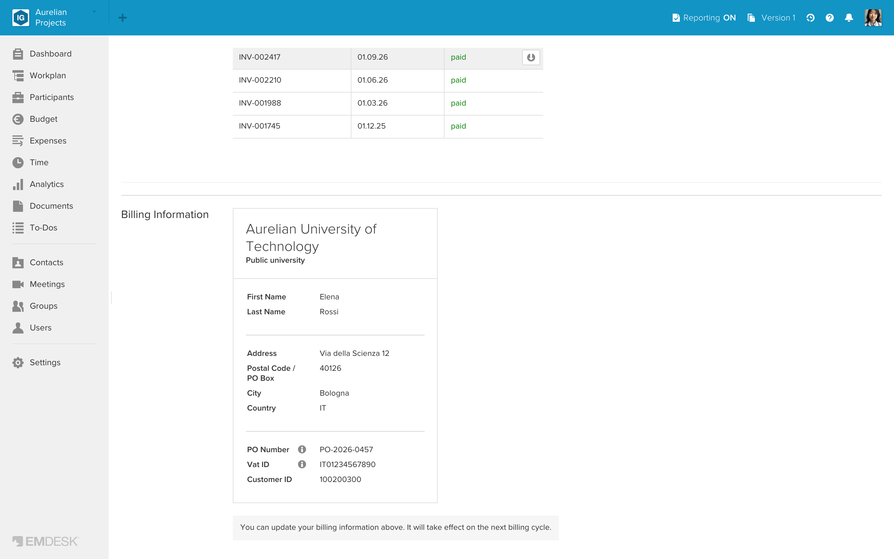Image resolution: width=894 pixels, height=559 pixels.
Task: Click Customer ID value 100200300
Action: (340, 479)
